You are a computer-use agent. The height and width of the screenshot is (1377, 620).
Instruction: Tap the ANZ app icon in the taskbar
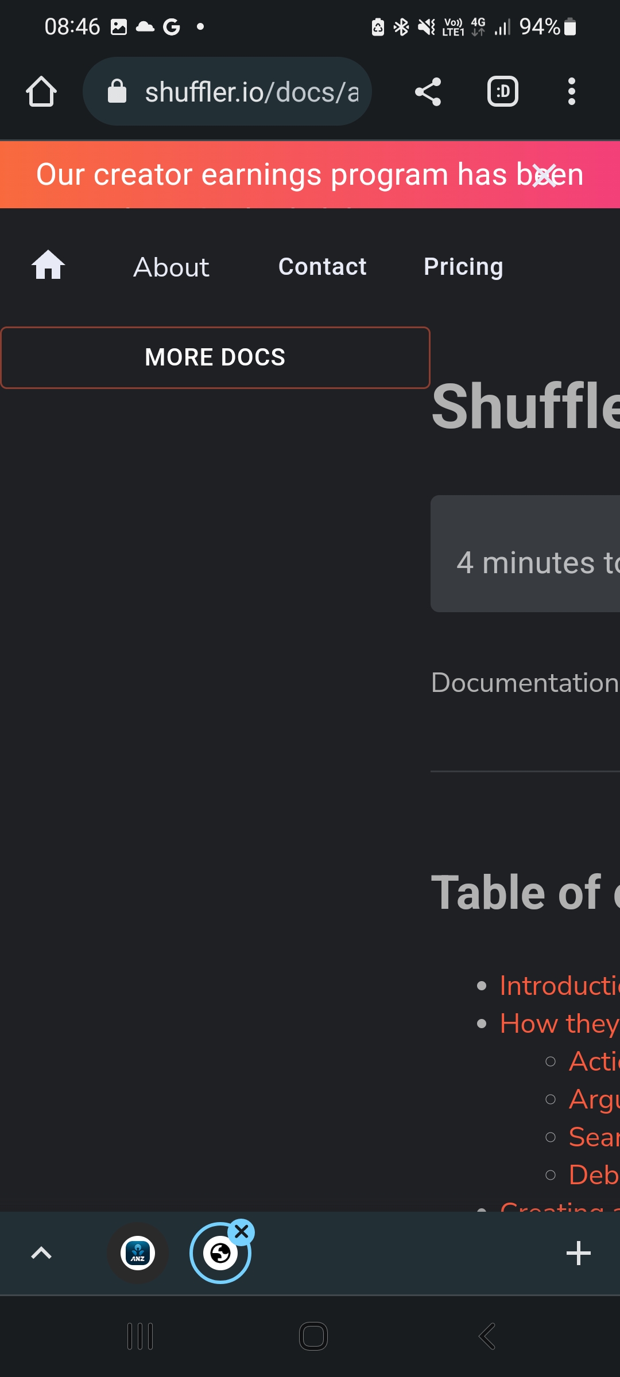[x=137, y=1252]
